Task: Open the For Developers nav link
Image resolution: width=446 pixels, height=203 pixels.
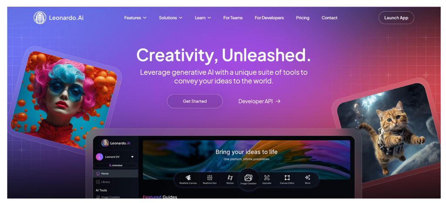Action: [269, 17]
